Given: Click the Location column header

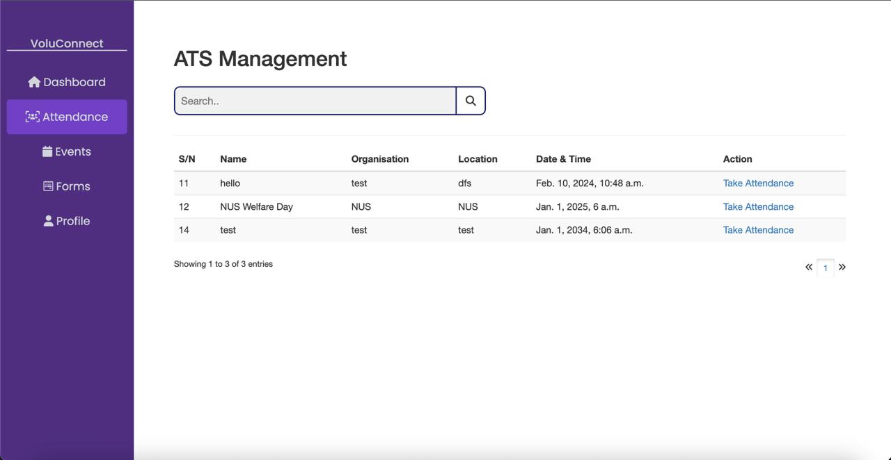Looking at the screenshot, I should click(478, 159).
